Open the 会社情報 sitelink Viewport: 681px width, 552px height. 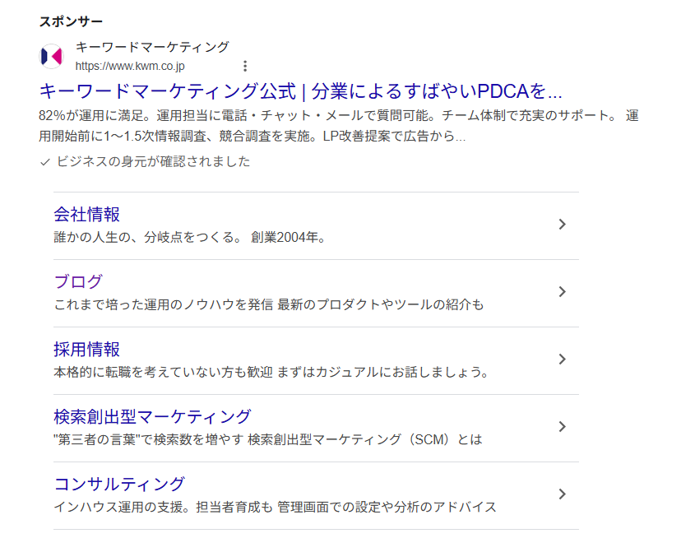tap(87, 215)
